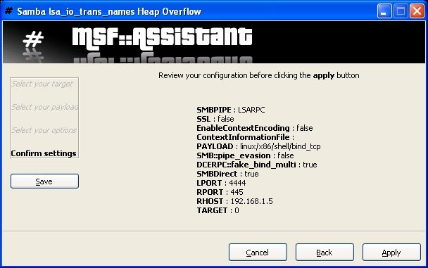Click the hash logo in the banner
This screenshot has height=268, width=428.
click(x=33, y=39)
